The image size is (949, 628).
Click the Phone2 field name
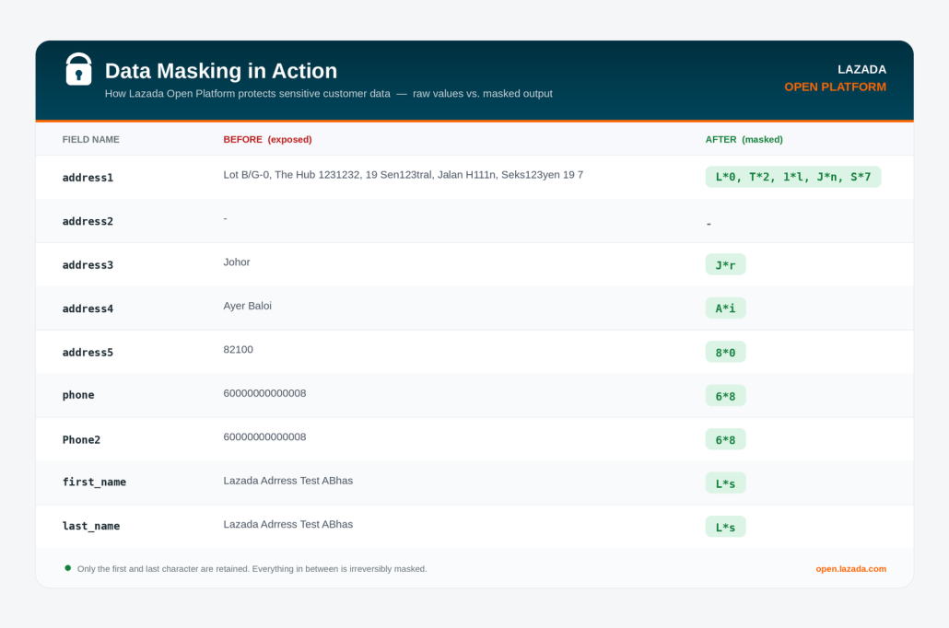[81, 440]
